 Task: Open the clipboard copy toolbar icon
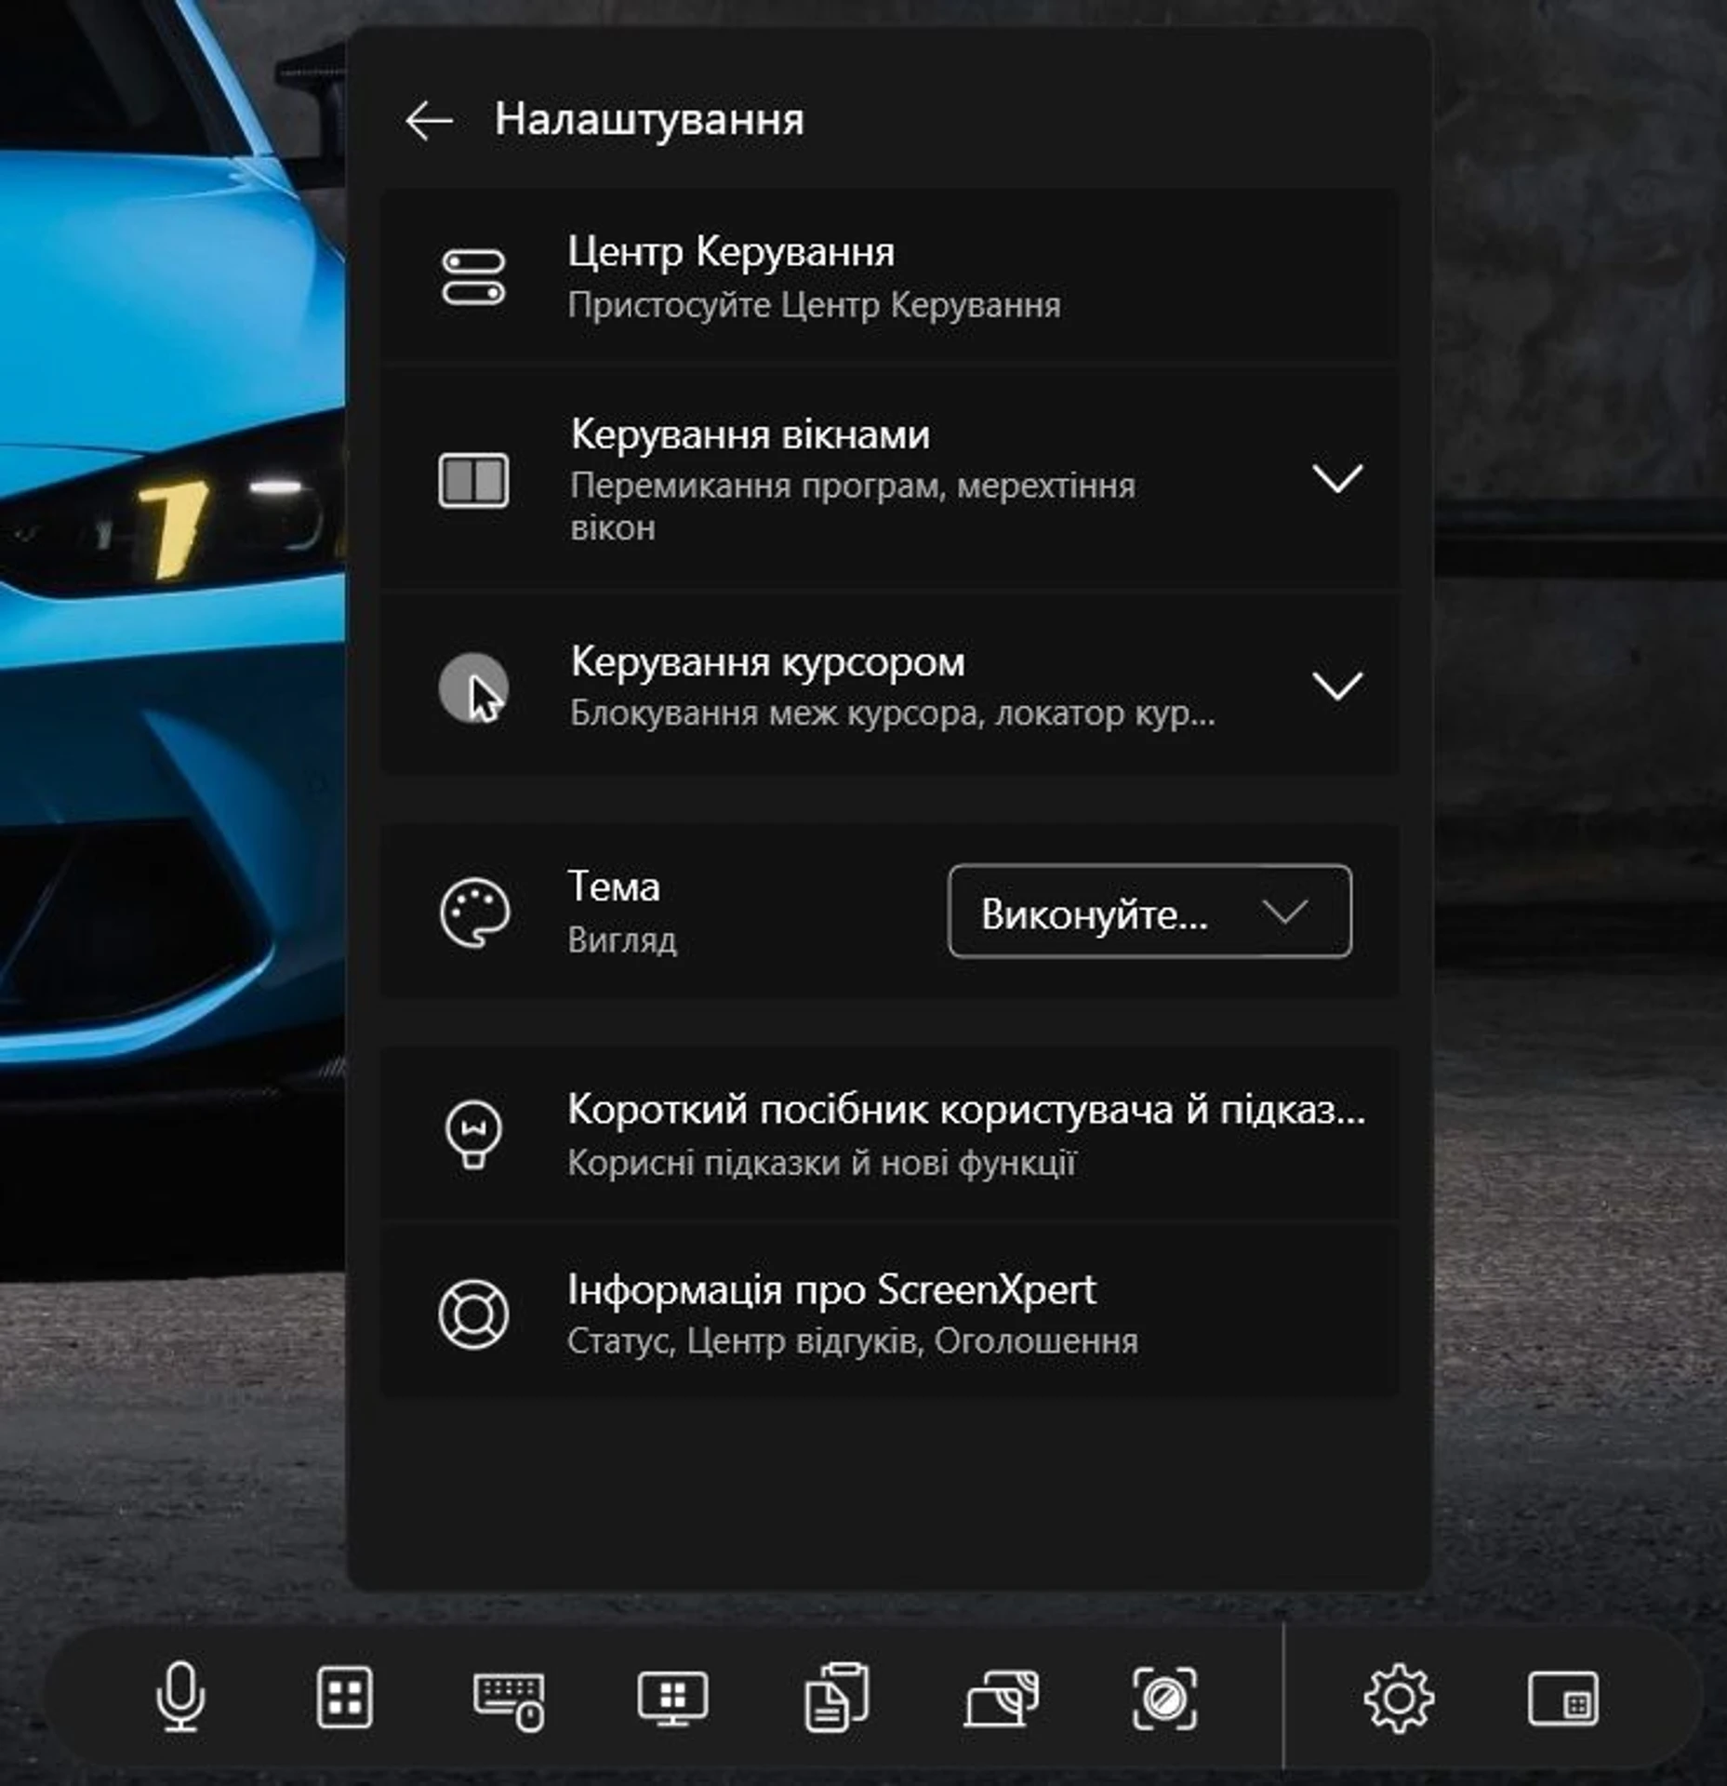836,1698
